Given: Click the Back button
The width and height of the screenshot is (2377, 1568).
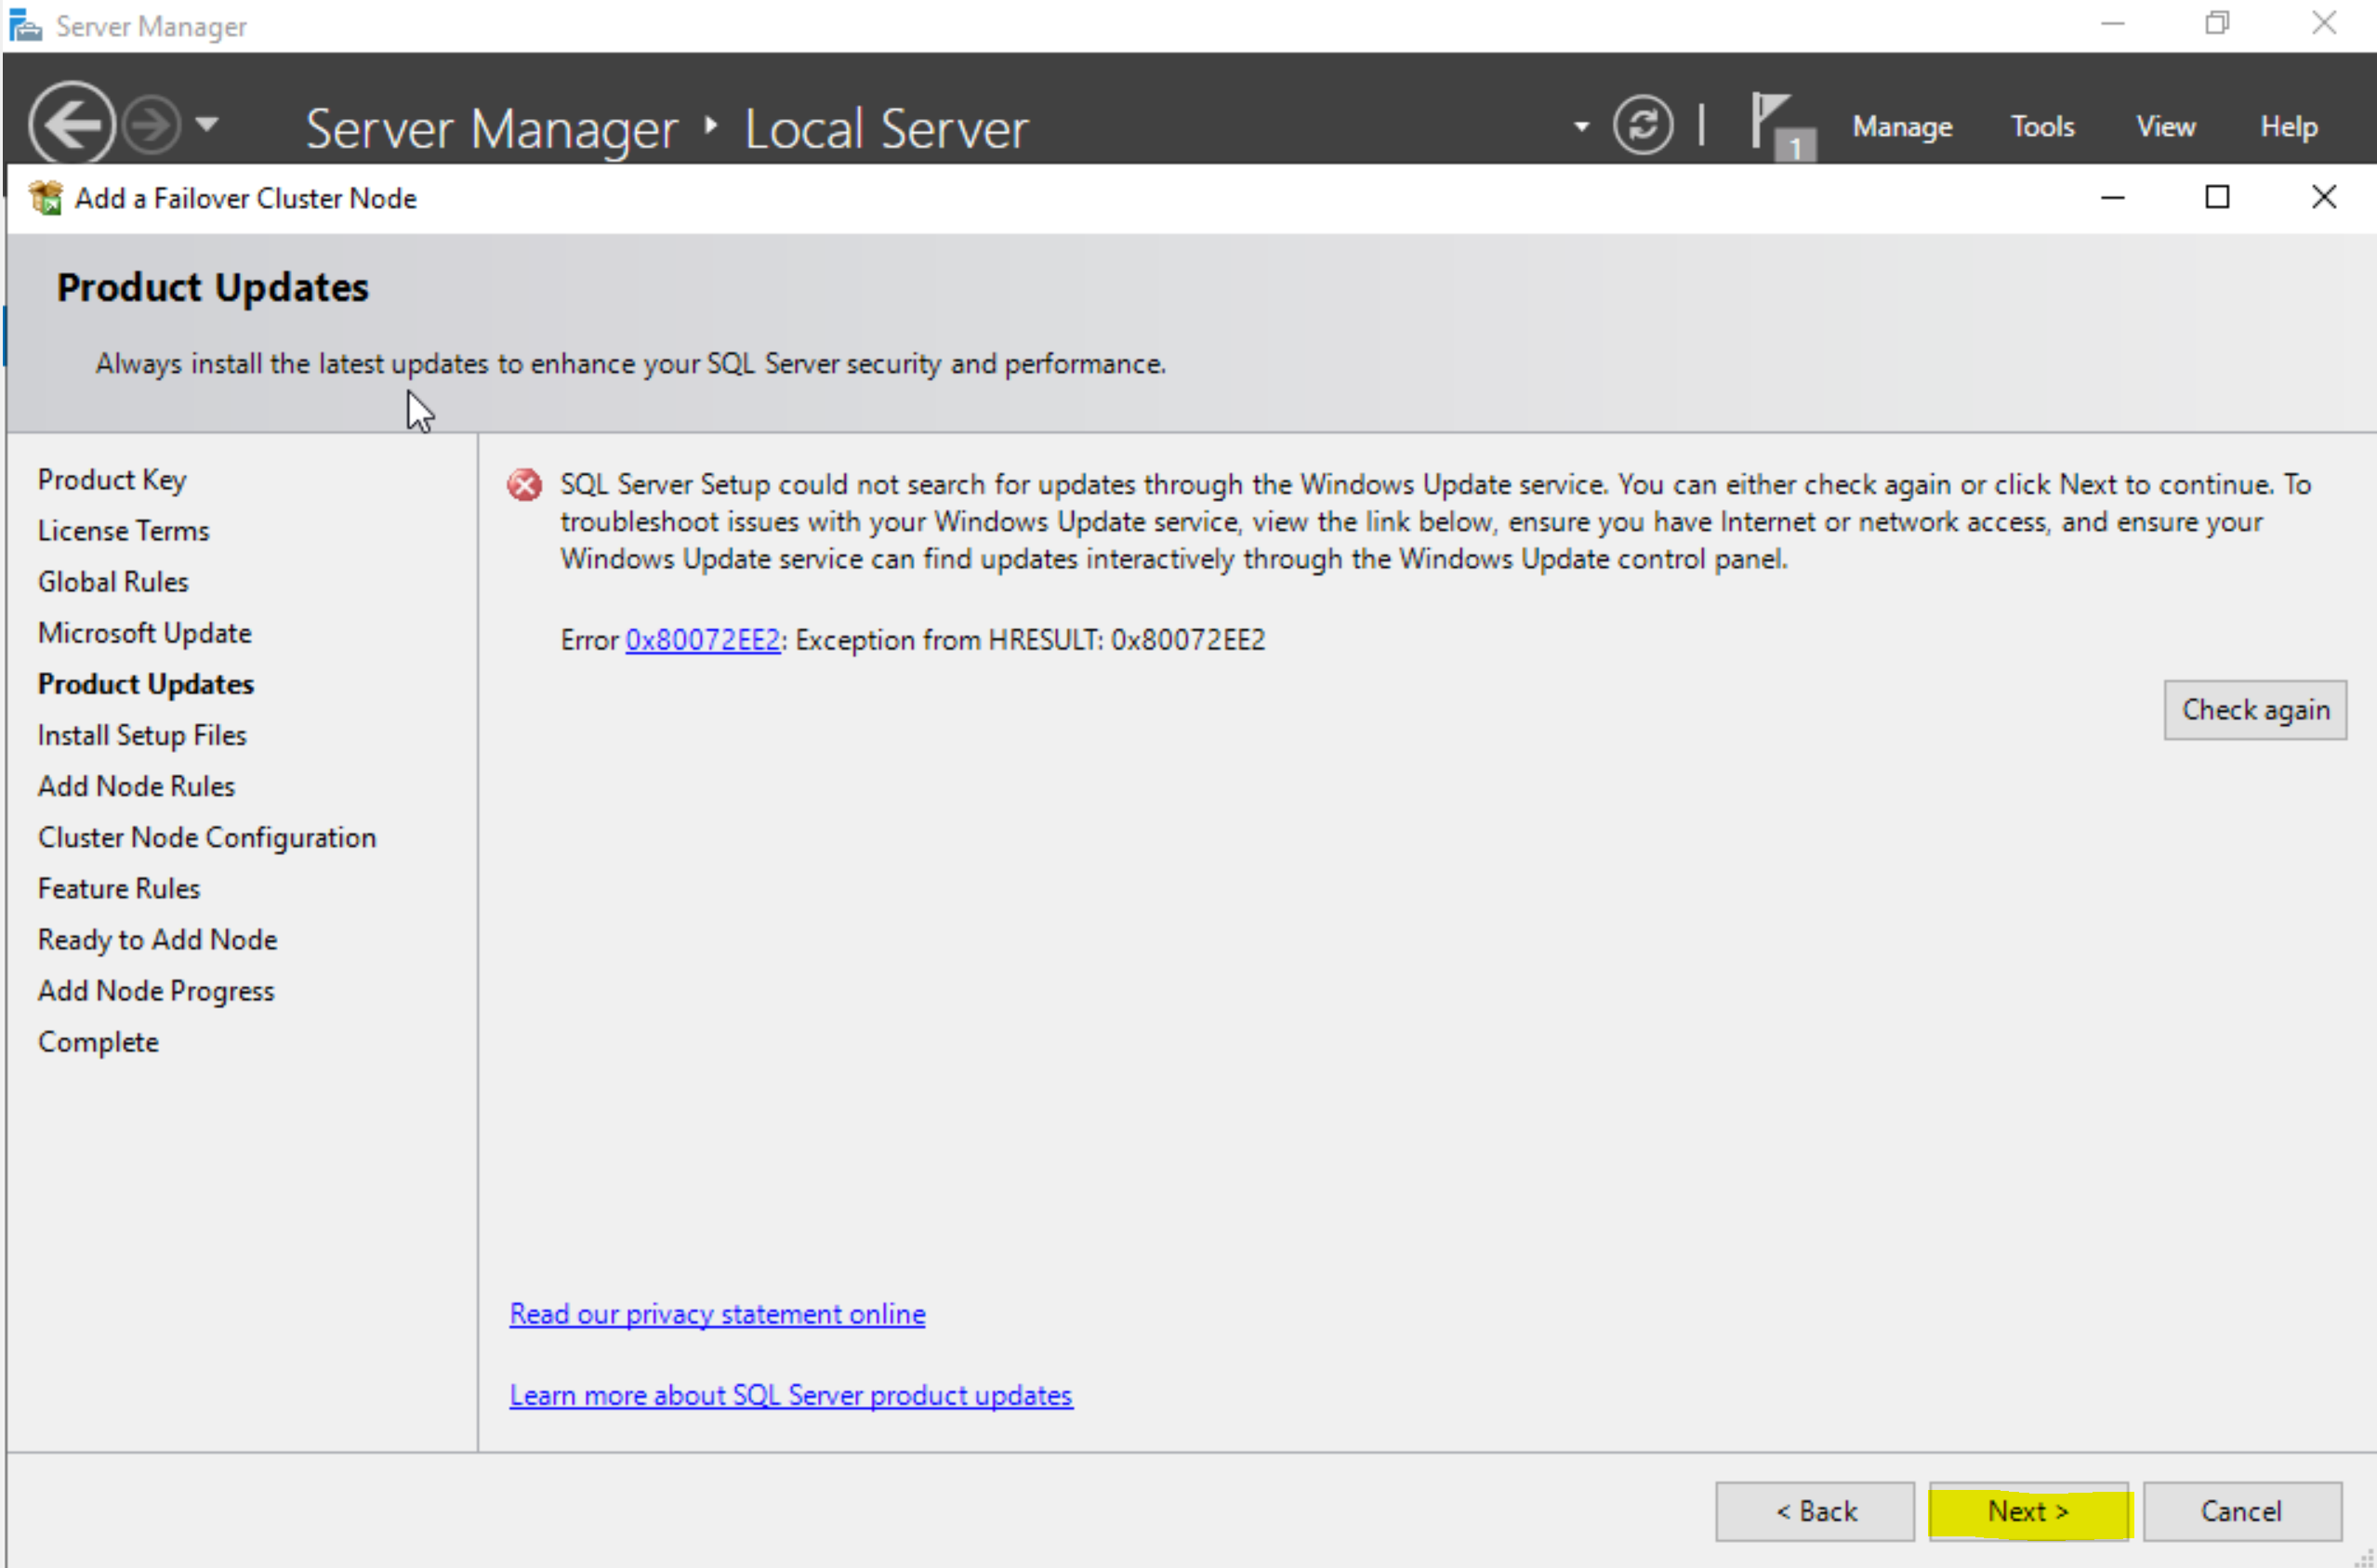Looking at the screenshot, I should coord(1815,1511).
